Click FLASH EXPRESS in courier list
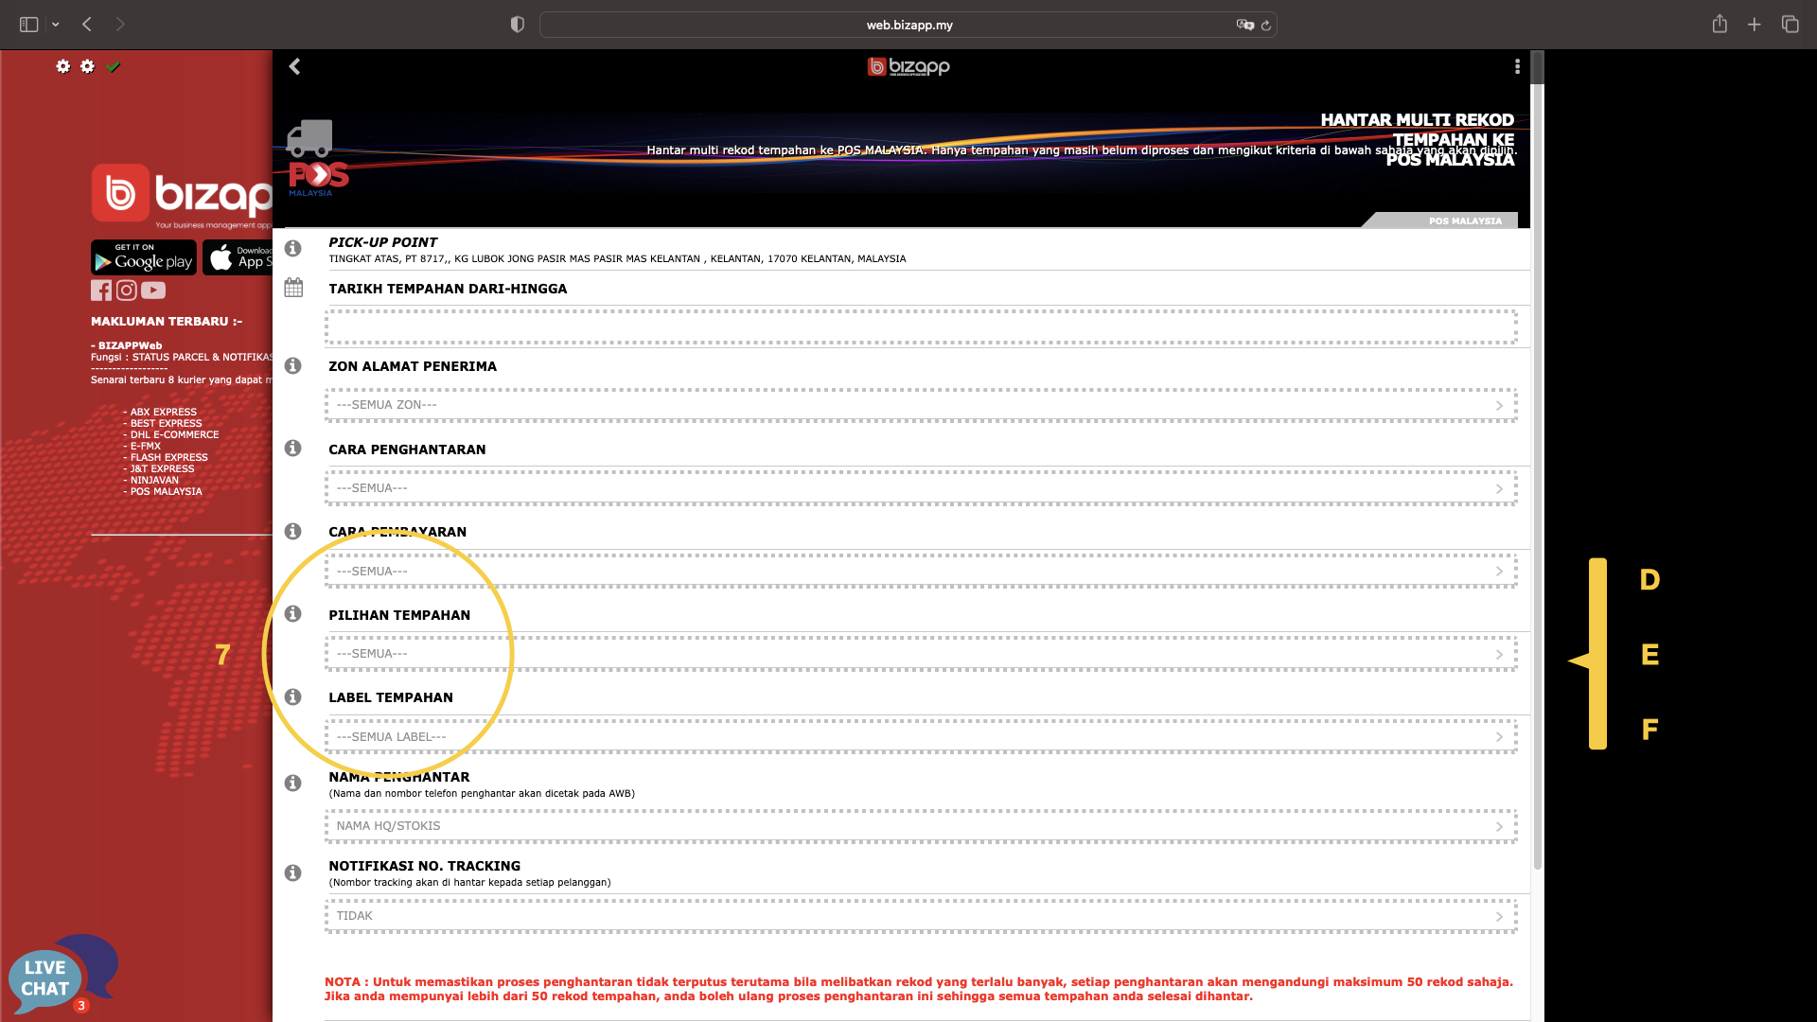The image size is (1817, 1022). pyautogui.click(x=169, y=458)
